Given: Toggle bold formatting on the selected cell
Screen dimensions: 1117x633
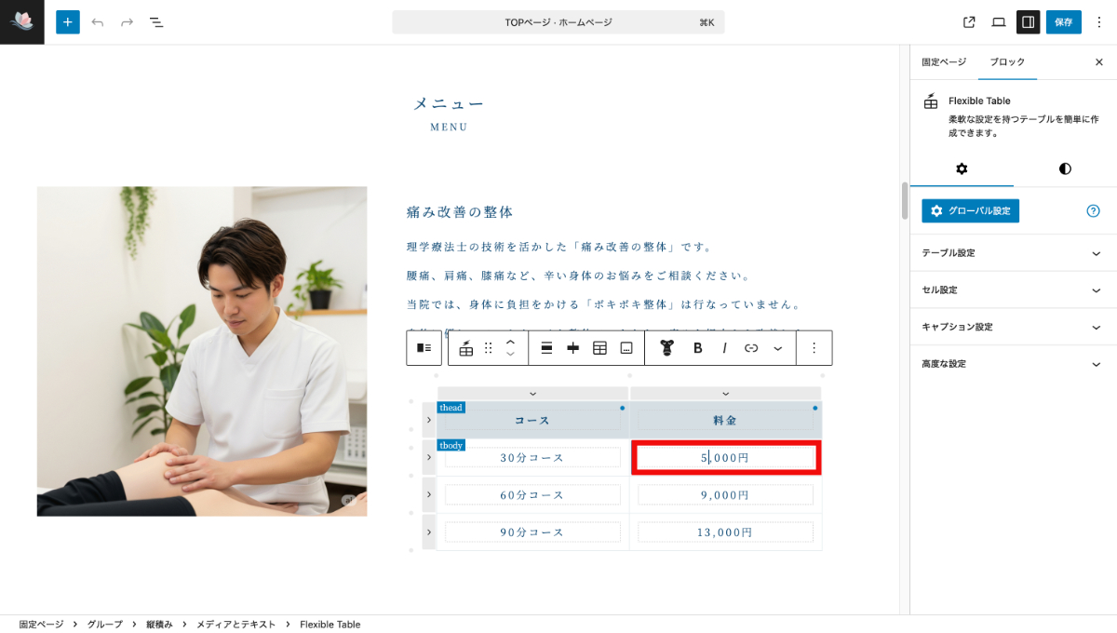Looking at the screenshot, I should click(x=697, y=346).
